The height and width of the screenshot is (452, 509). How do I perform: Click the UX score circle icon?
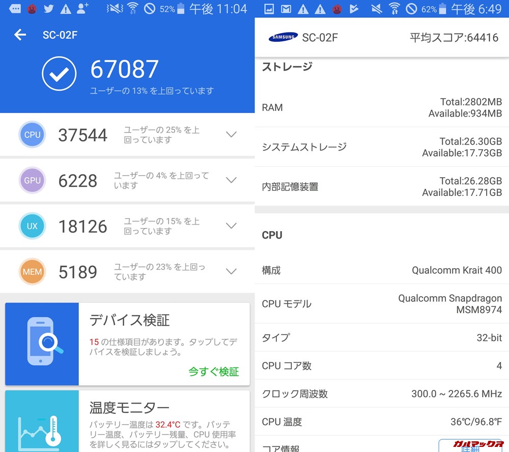[x=32, y=226]
